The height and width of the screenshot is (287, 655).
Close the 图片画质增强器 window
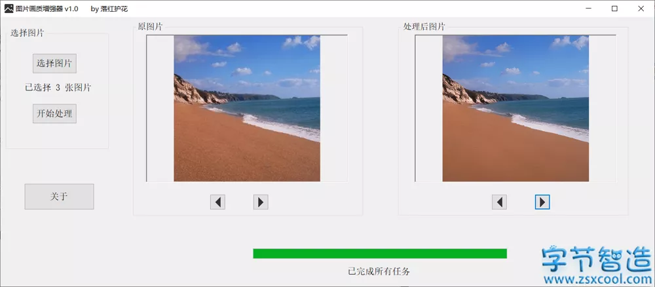641,9
